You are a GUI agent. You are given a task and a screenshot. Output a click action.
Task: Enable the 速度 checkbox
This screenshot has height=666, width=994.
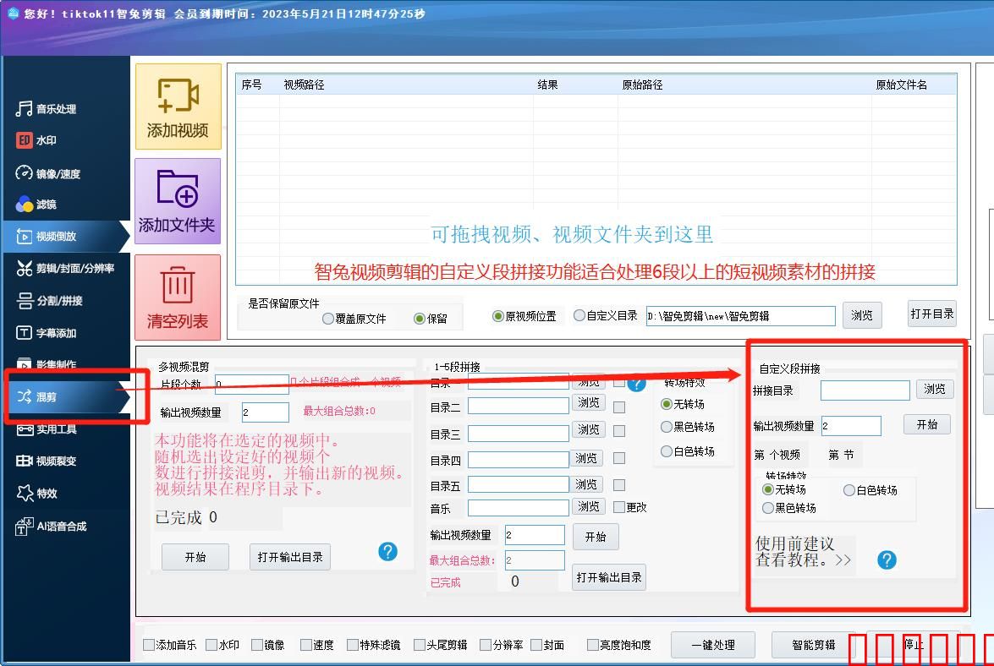click(x=317, y=645)
